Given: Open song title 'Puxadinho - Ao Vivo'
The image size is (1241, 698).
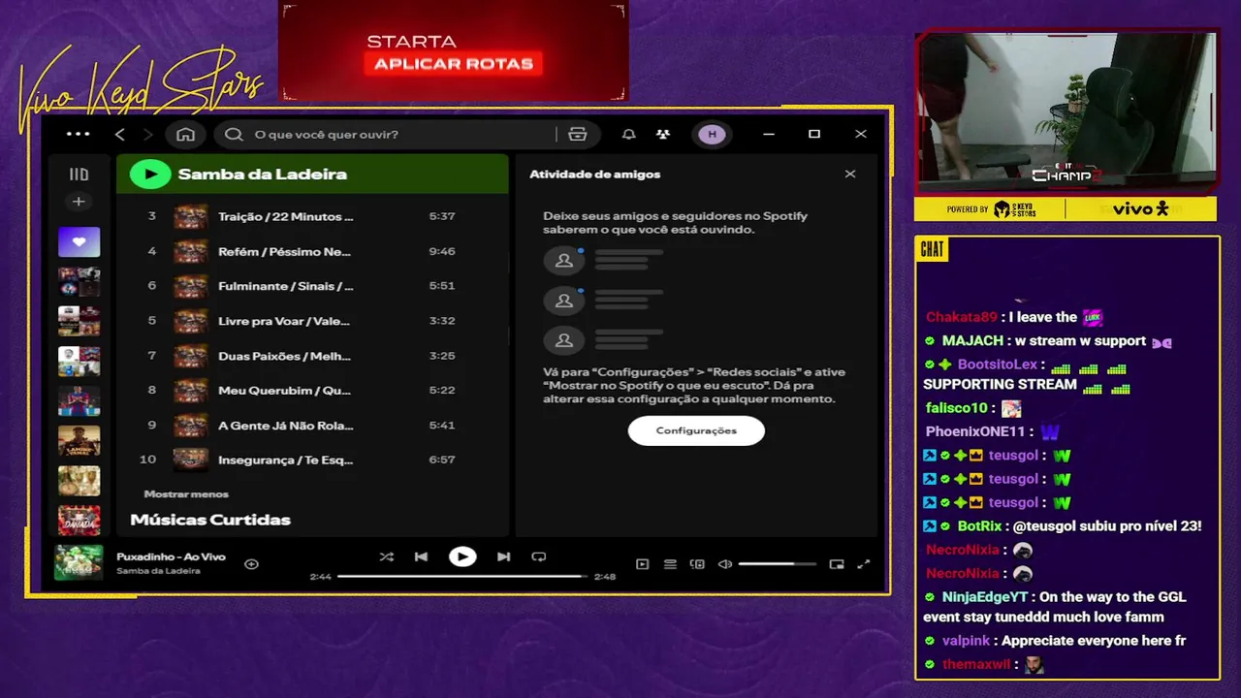Looking at the screenshot, I should [171, 556].
